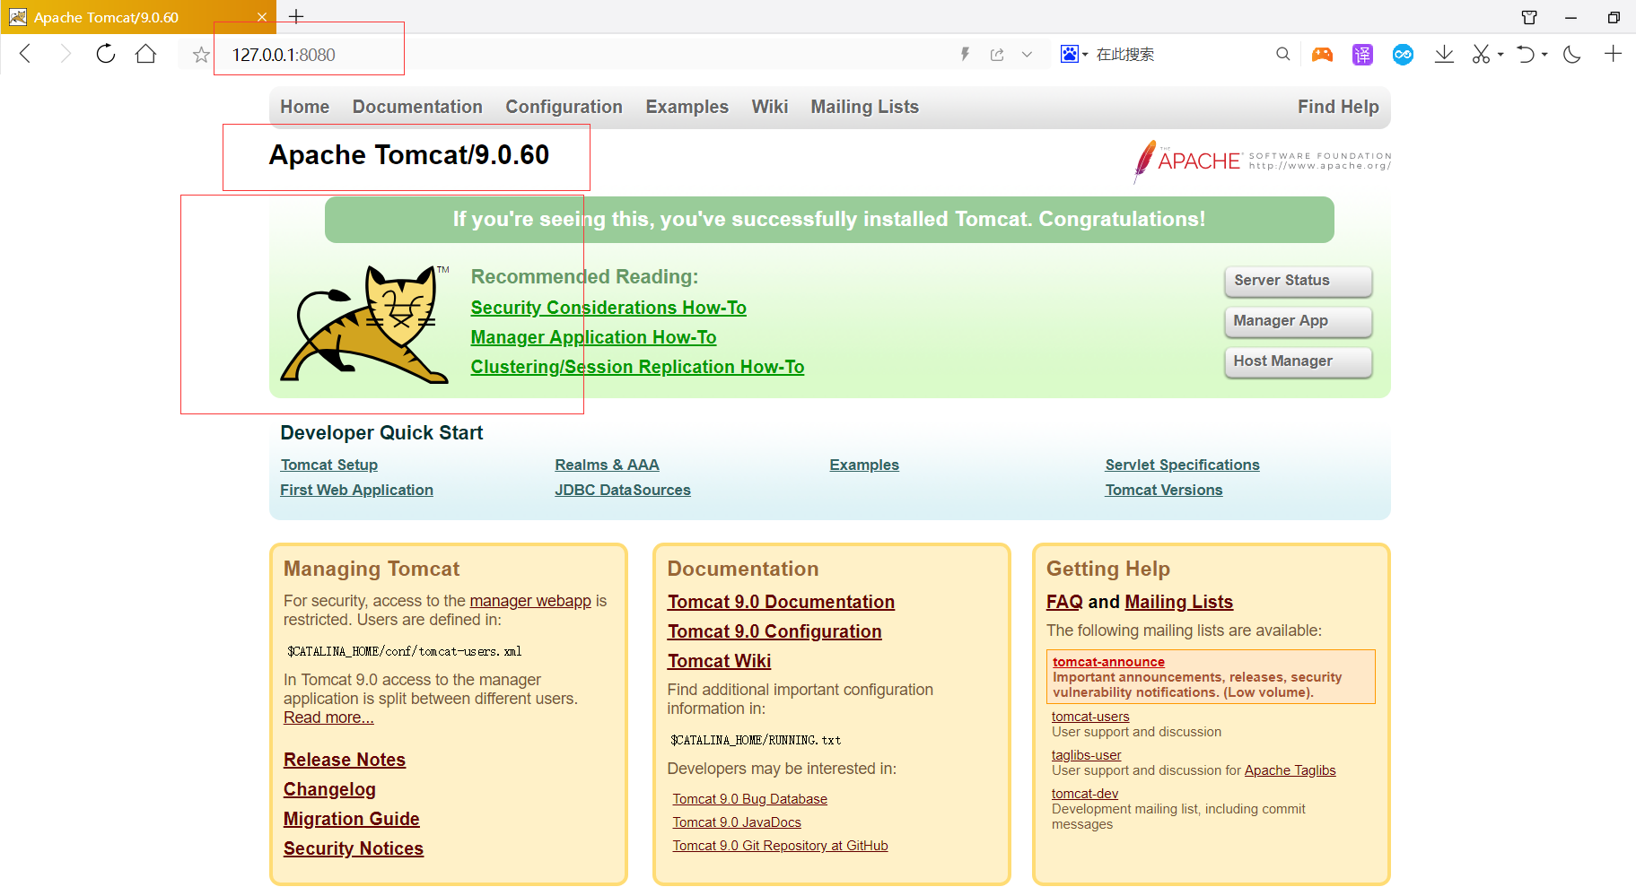Open a new tab with plus button
Image resolution: width=1636 pixels, height=887 pixels.
click(x=296, y=16)
